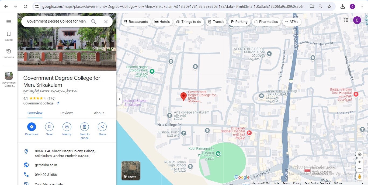Zoom out on the map

pyautogui.click(x=359, y=169)
